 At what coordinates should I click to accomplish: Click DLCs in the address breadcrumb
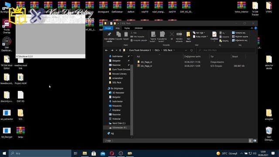point(157,50)
